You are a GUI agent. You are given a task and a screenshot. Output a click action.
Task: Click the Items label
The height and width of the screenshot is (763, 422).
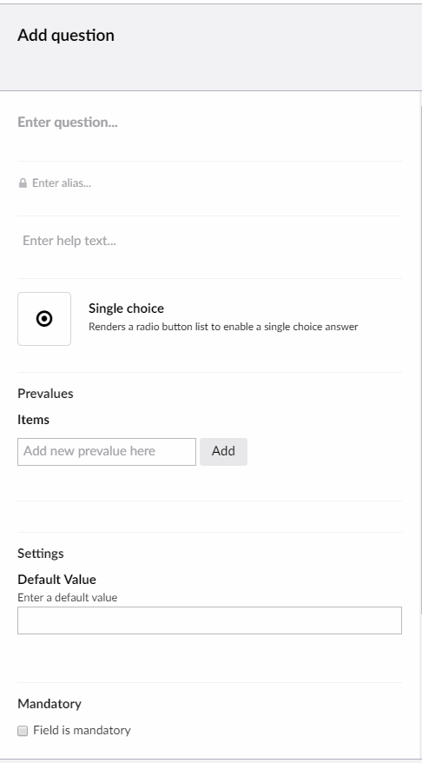pos(33,420)
